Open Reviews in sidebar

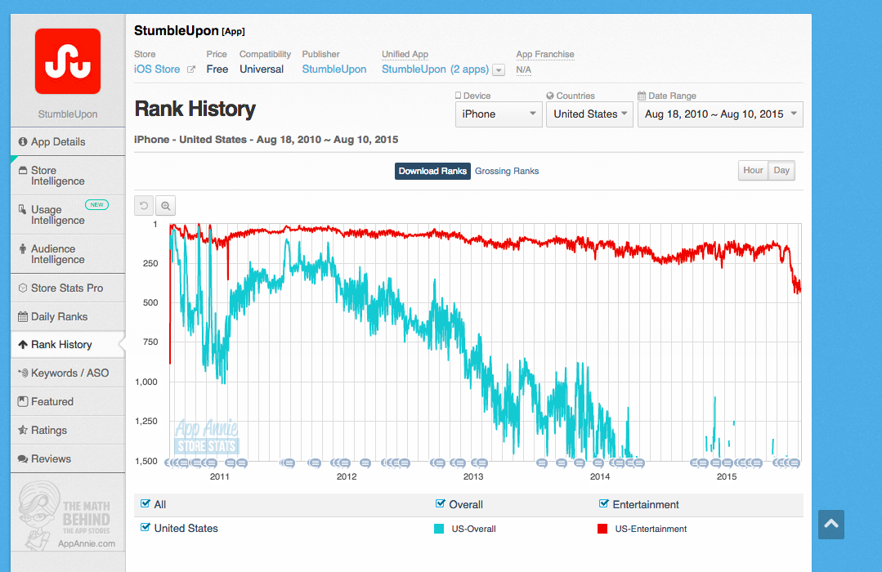click(68, 459)
